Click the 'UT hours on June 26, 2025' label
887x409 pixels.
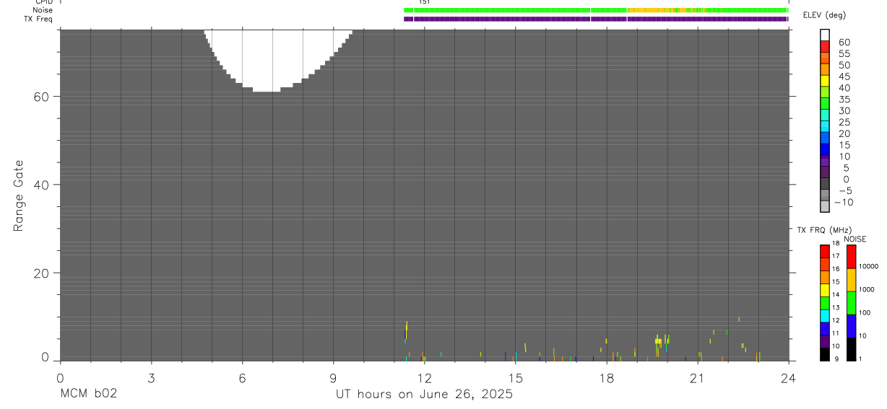click(x=424, y=395)
